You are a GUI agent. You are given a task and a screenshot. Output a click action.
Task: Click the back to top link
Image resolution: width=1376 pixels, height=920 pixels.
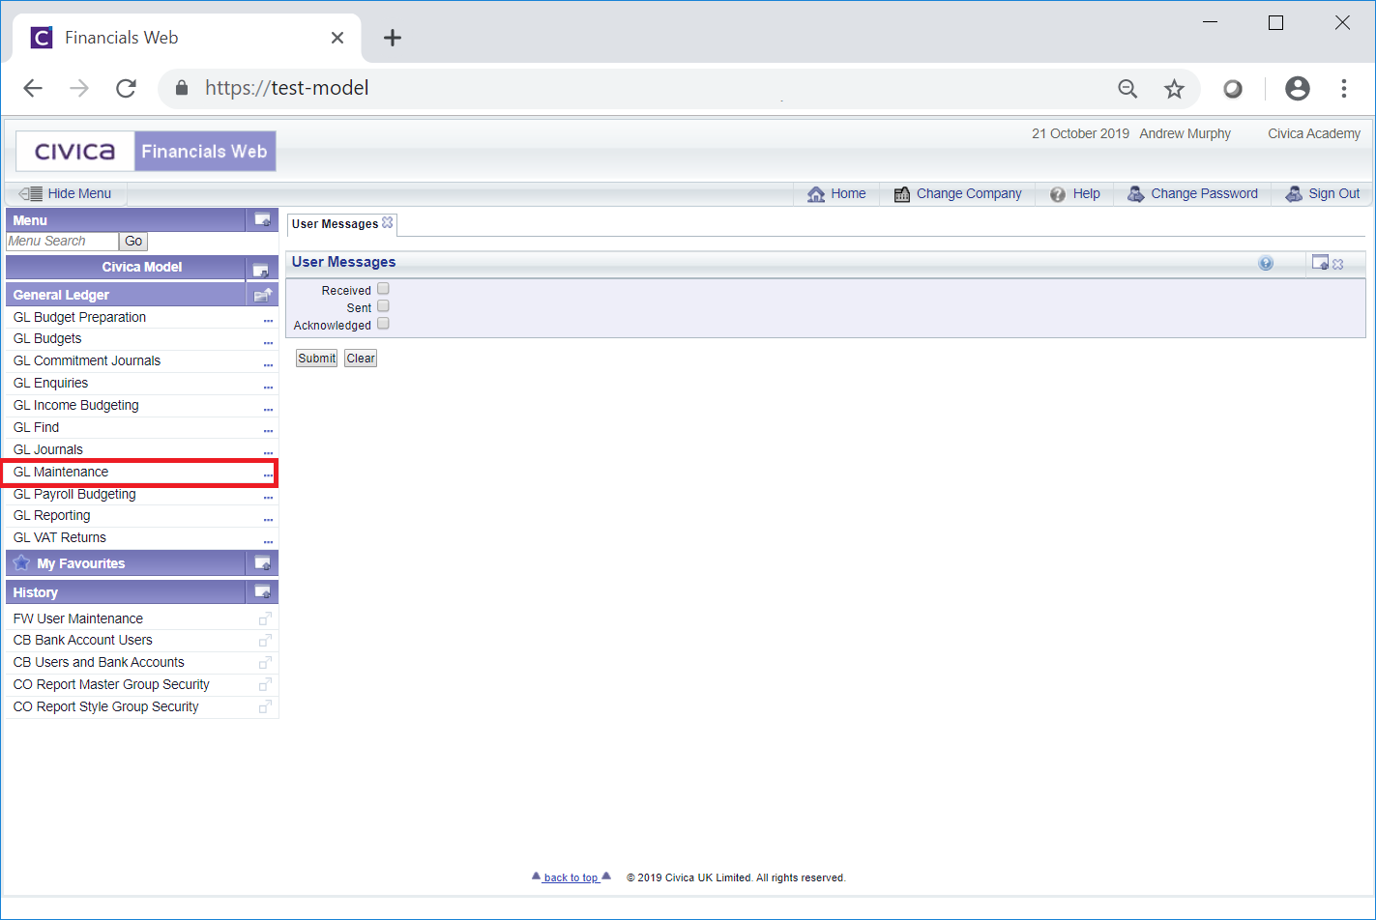[571, 877]
